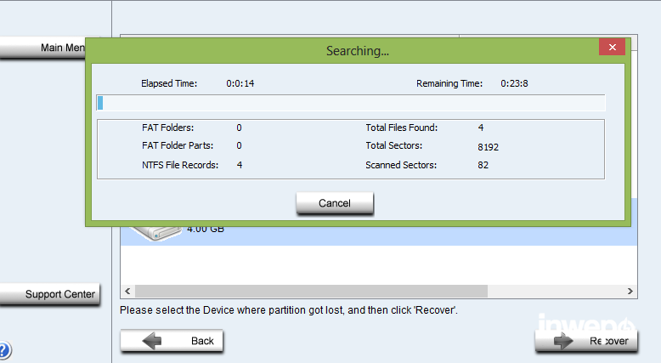This screenshot has height=363, width=661.
Task: Select the 4.00 GB device entry
Action: click(206, 230)
